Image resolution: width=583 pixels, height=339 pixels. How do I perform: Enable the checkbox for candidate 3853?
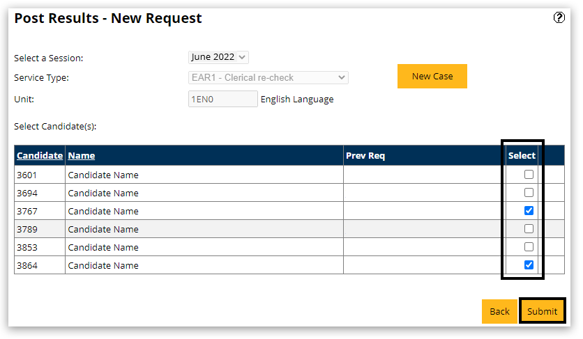529,247
